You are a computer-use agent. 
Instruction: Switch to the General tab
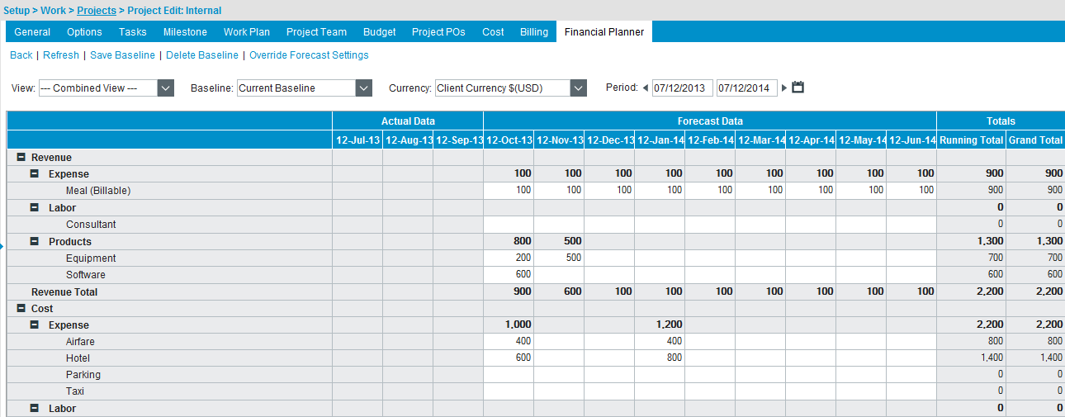[32, 31]
